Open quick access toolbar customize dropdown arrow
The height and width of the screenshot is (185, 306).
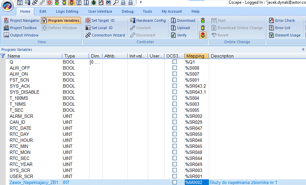(141, 2)
